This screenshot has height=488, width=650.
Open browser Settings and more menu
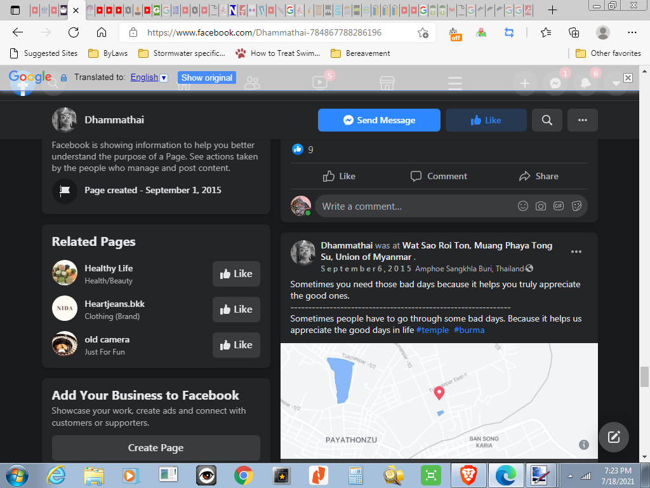point(632,32)
